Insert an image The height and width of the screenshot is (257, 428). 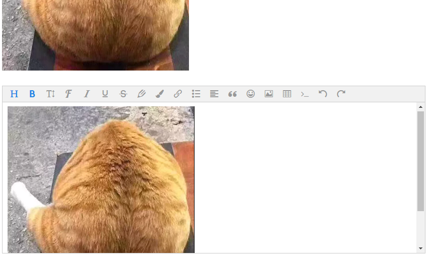(x=269, y=94)
